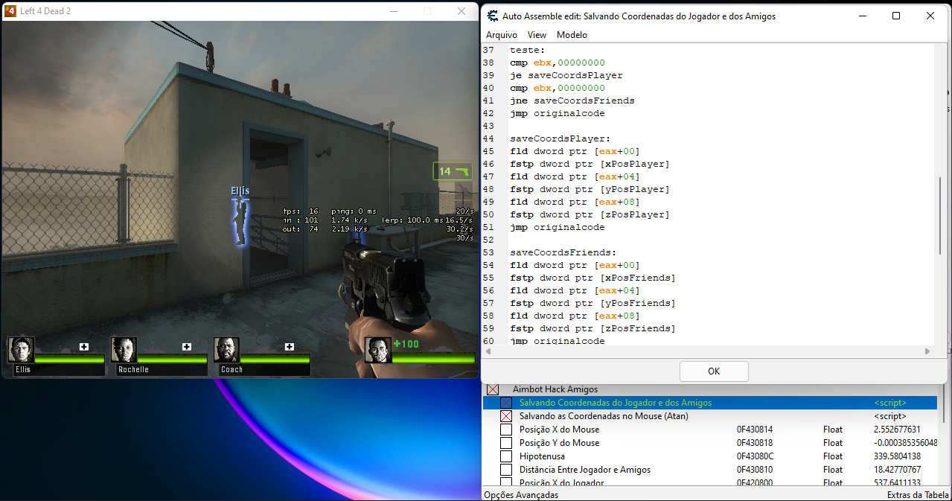The height and width of the screenshot is (501, 952).
Task: Click Coach's portrait in the HUD
Action: point(226,349)
